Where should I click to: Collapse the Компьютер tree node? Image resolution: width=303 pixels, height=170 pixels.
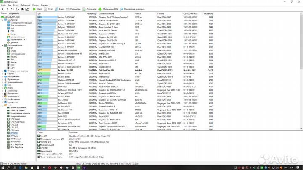(3, 20)
